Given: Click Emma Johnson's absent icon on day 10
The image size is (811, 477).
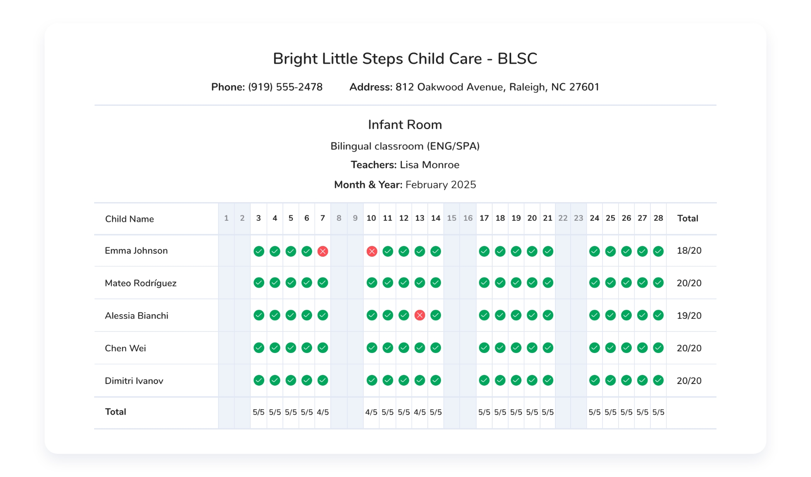Looking at the screenshot, I should tap(372, 251).
